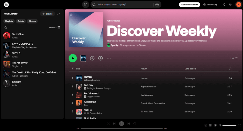Filter library by Artists
The image size is (243, 131).
click(21, 21)
